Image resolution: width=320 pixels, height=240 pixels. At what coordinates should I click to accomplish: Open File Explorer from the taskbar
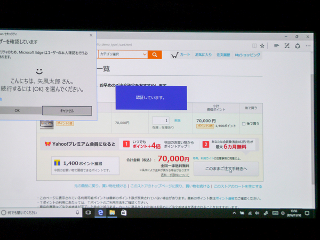[x=112, y=213]
